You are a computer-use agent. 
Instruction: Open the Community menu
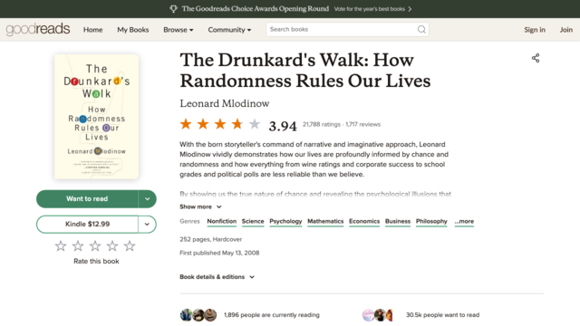tap(229, 30)
